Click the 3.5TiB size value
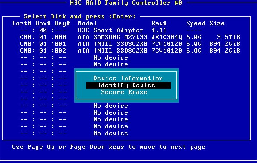 click(x=229, y=37)
